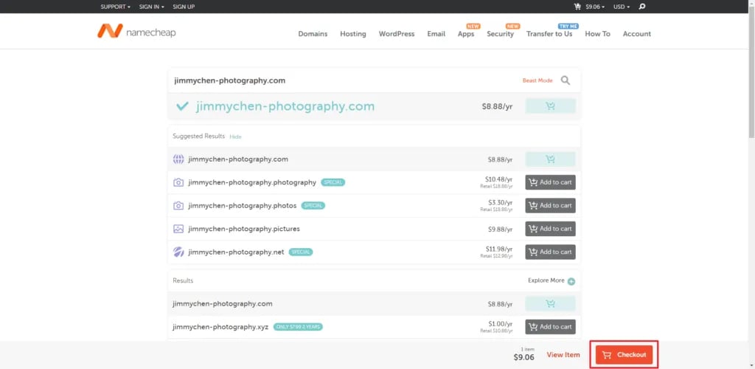The height and width of the screenshot is (369, 755).
Task: Click the SPECIAL badge on .net row
Action: [x=301, y=252]
